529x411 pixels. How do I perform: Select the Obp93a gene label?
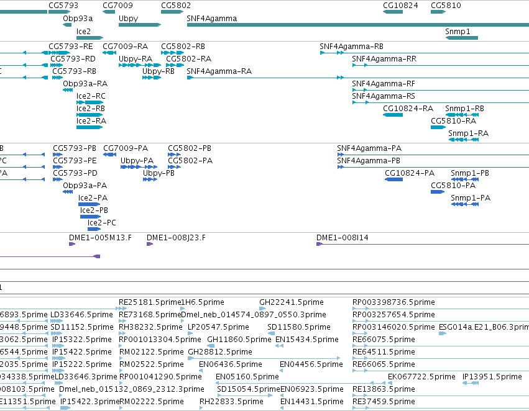pos(78,19)
